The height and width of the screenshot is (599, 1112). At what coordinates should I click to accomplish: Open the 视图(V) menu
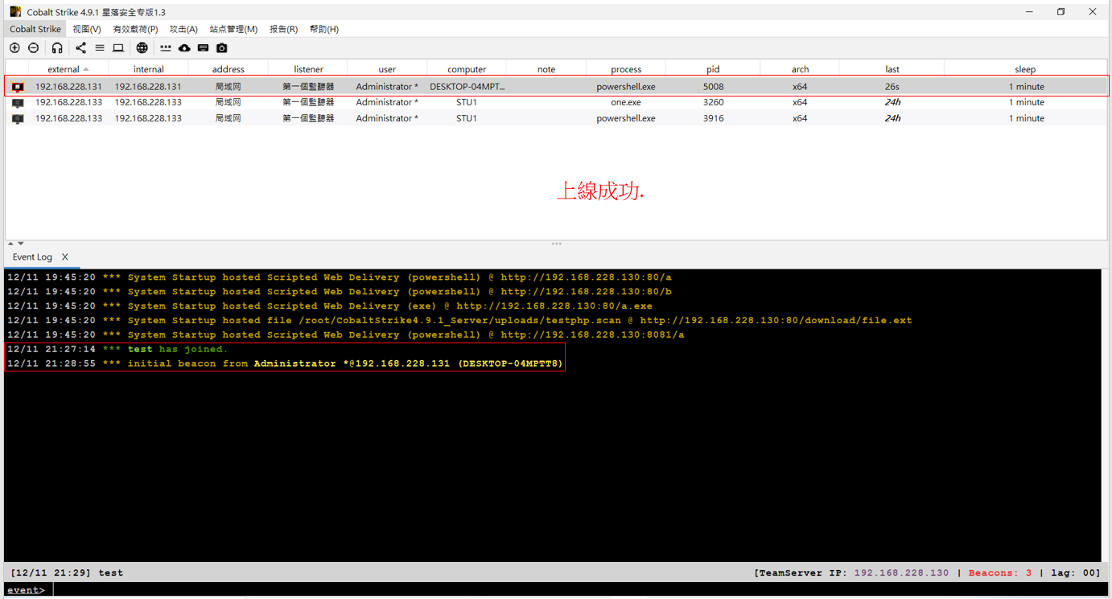point(87,29)
